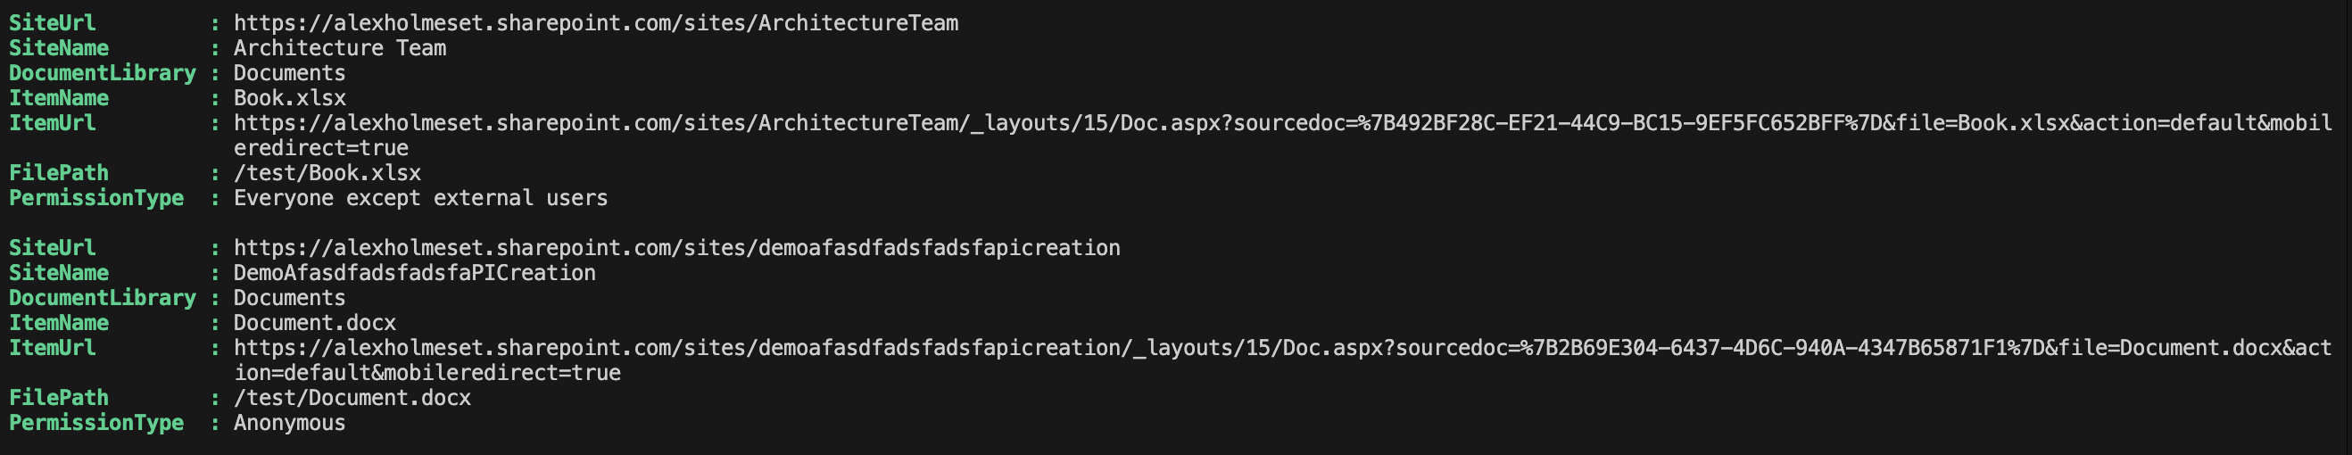Click the '/test/Document.docx' file path
2352x455 pixels.
pyautogui.click(x=352, y=397)
